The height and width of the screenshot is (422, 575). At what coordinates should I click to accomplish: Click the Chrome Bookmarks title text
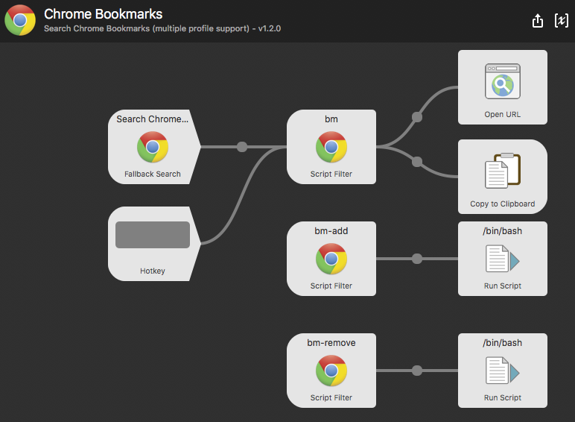pos(103,14)
